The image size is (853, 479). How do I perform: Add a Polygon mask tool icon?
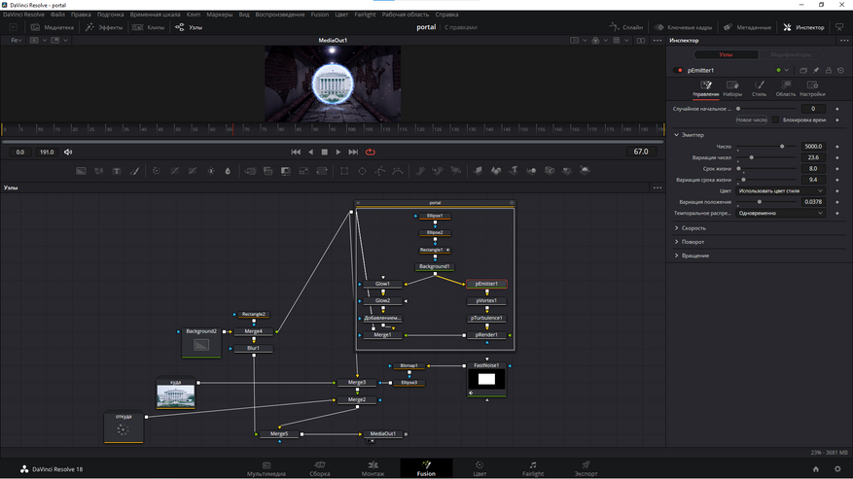(x=380, y=171)
